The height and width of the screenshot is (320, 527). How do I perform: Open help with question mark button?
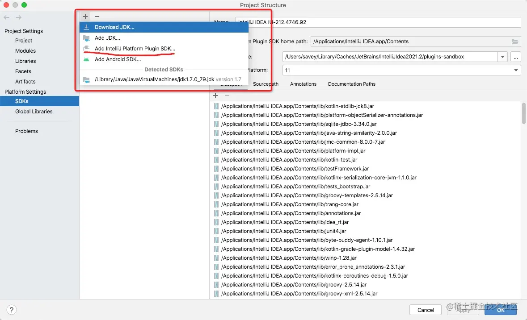point(12,310)
